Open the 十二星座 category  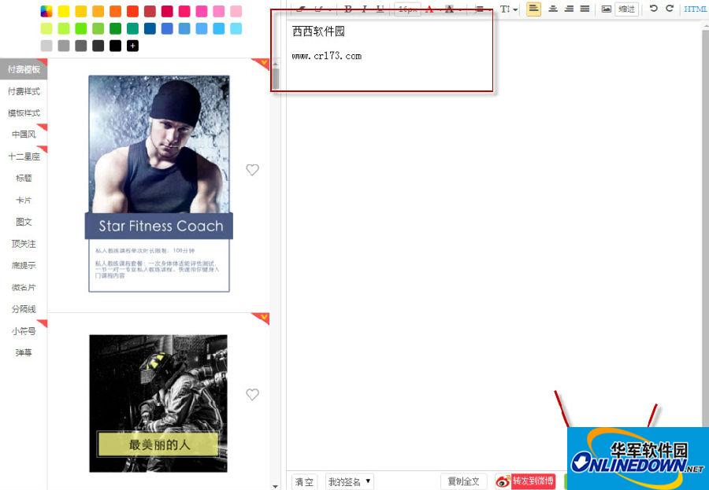[x=24, y=157]
